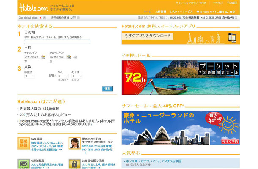
Task: Click 813-5539-2751 (海外から) phone link
Action: (x=98, y=150)
